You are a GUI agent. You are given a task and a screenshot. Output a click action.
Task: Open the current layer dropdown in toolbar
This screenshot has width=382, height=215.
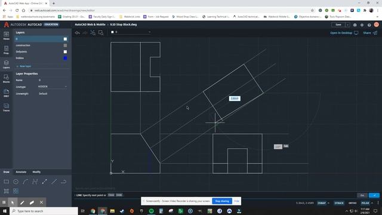tap(131, 32)
